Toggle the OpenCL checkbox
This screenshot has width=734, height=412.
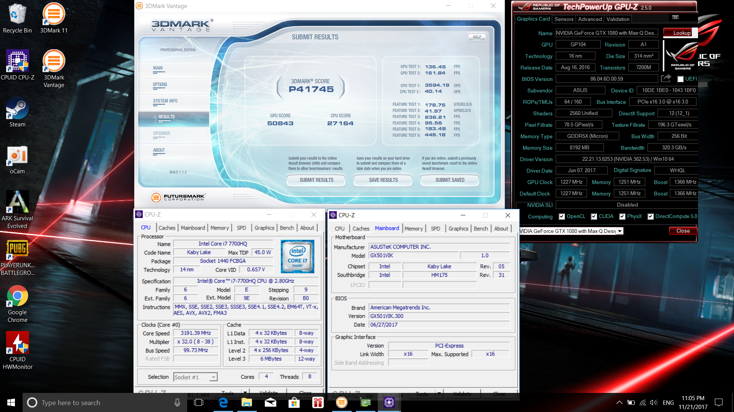(x=562, y=217)
